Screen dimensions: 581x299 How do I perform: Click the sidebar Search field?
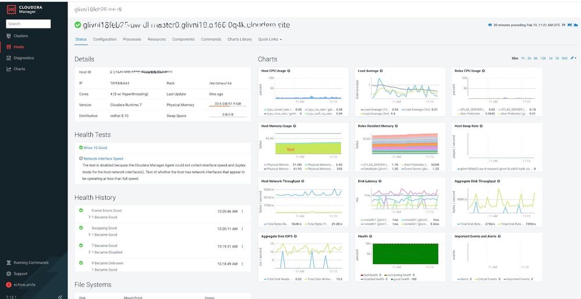click(x=28, y=24)
